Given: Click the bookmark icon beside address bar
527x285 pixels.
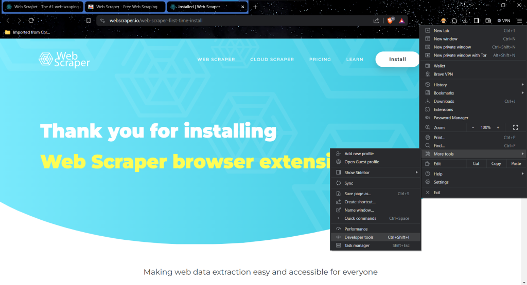Looking at the screenshot, I should tap(89, 21).
